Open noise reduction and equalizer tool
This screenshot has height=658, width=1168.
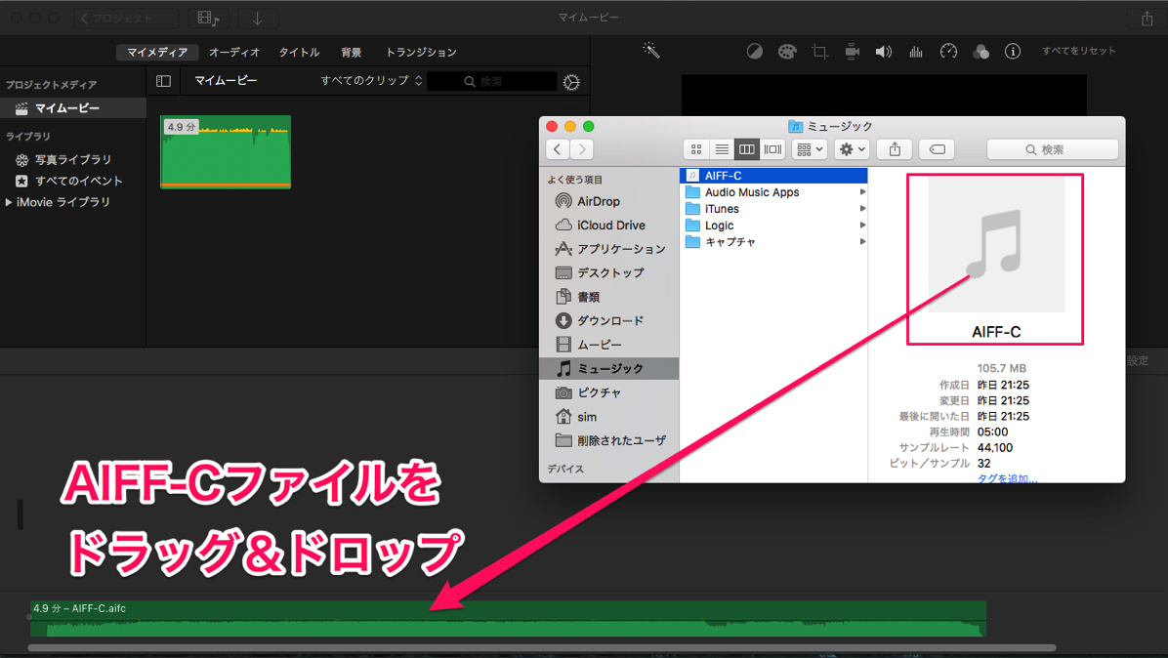click(x=915, y=52)
